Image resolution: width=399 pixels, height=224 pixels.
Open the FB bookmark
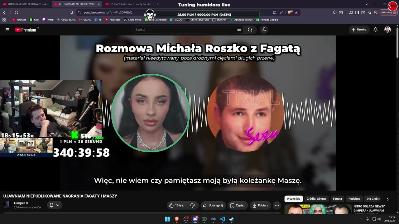point(98,20)
